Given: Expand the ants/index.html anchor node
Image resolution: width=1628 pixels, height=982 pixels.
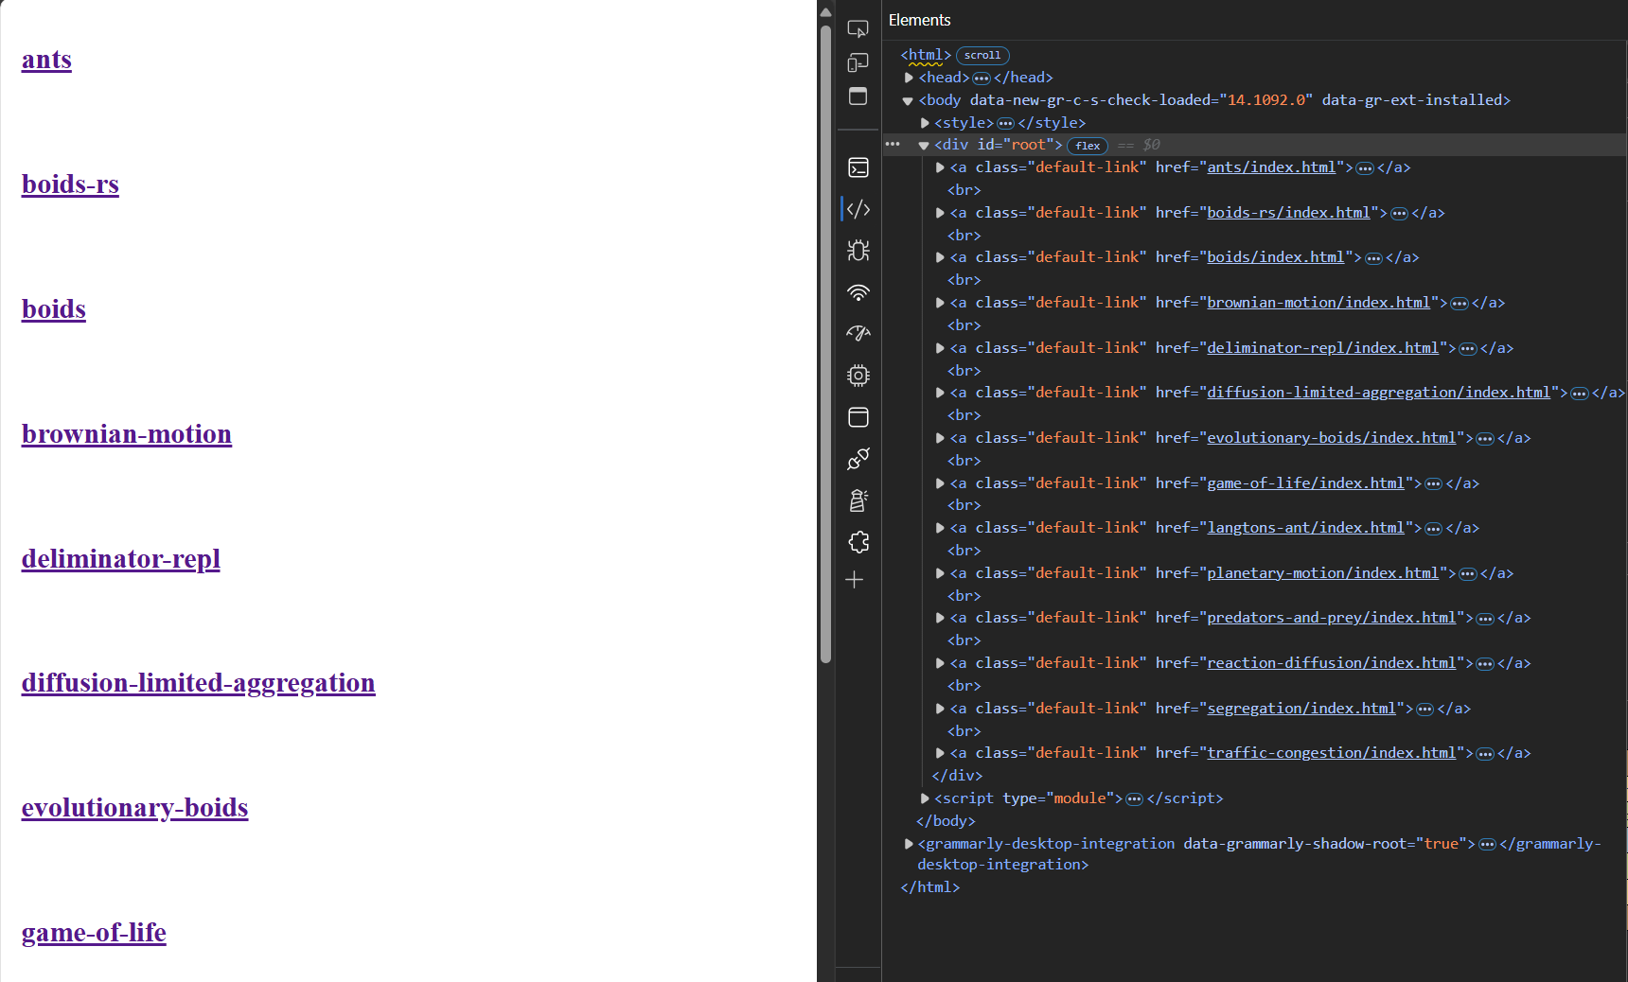Looking at the screenshot, I should click(940, 167).
